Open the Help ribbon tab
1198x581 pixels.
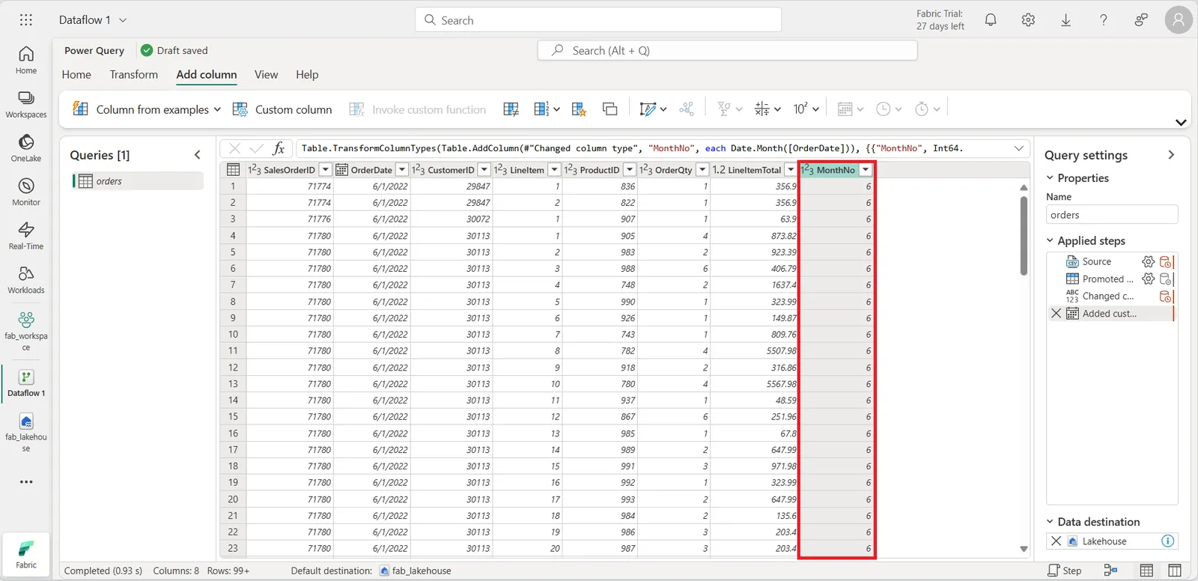pos(307,74)
